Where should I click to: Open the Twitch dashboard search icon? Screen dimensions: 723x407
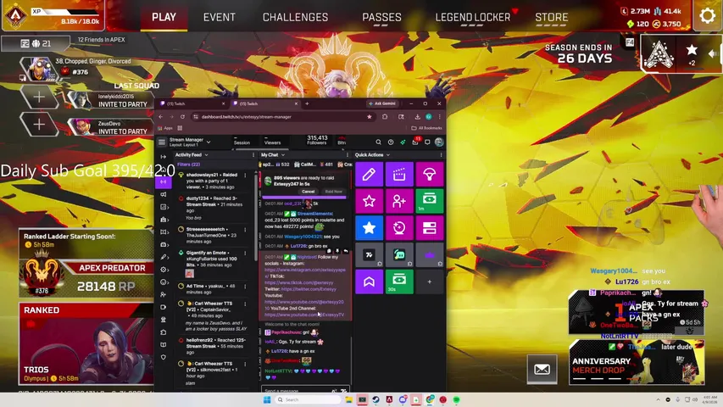click(378, 142)
